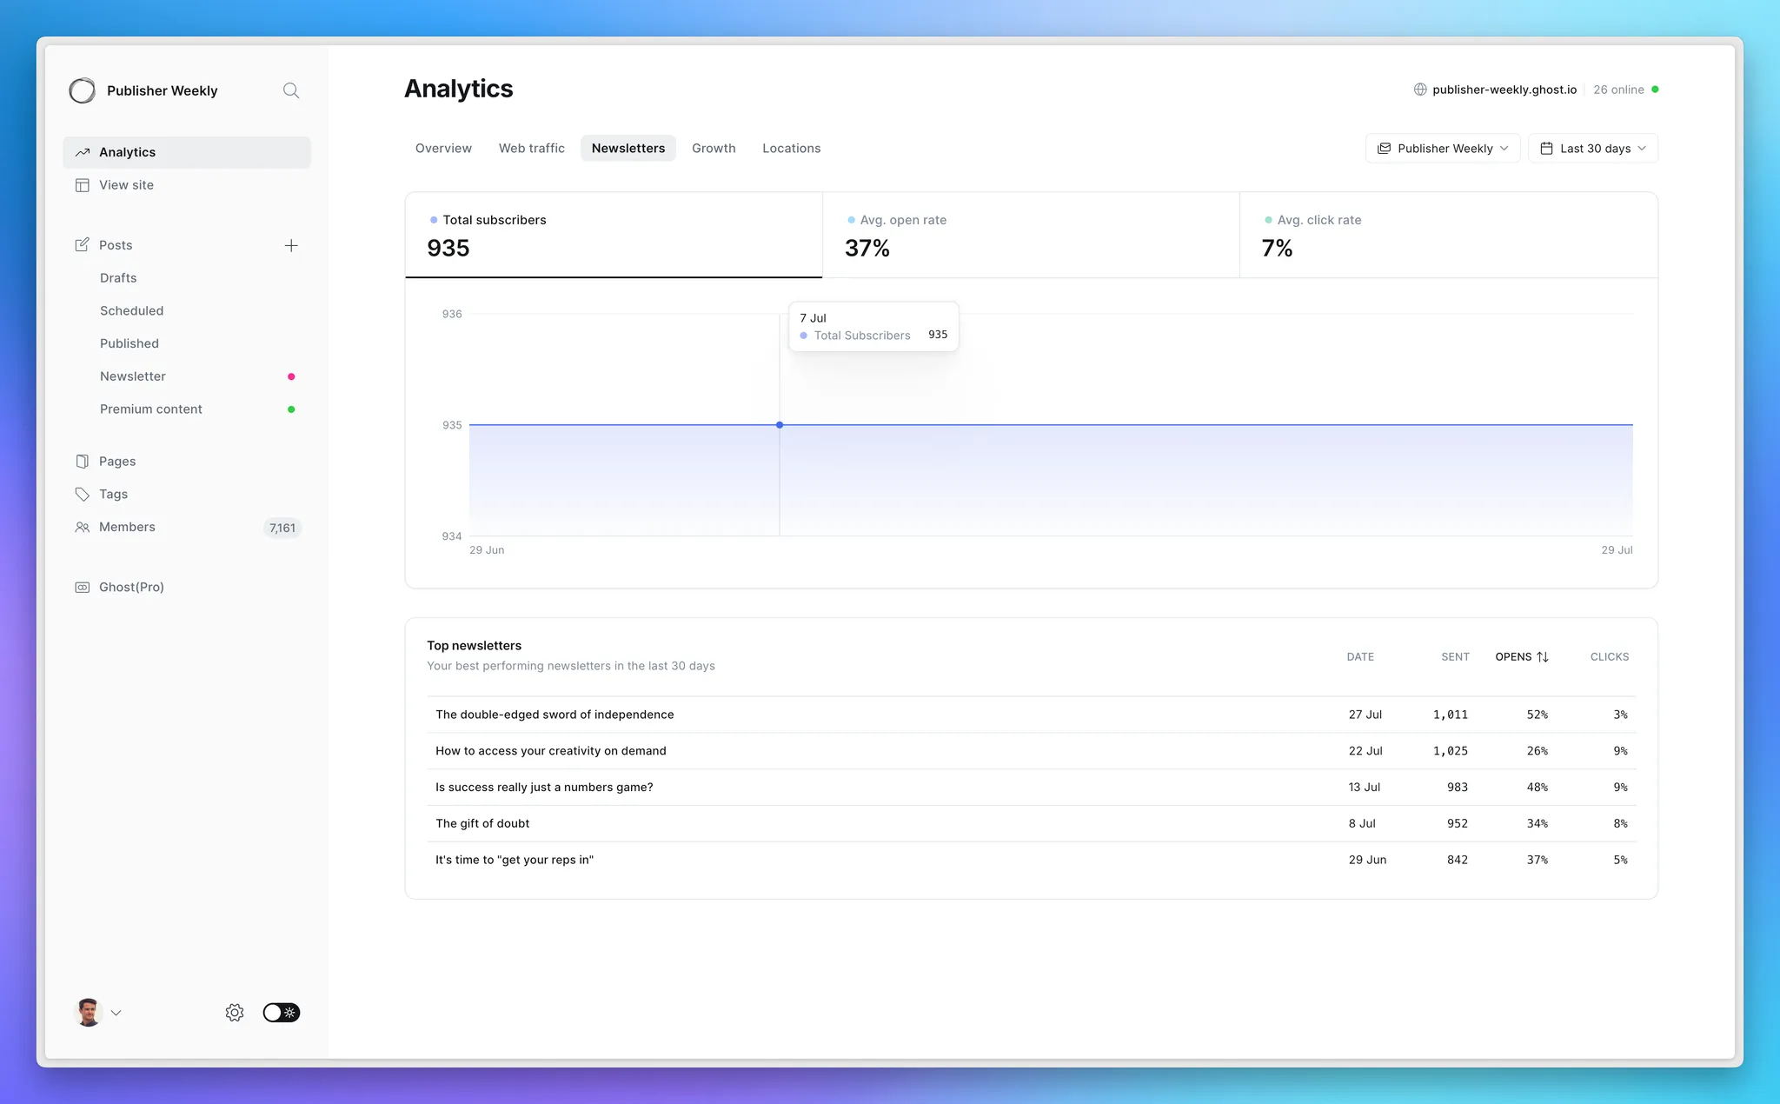The height and width of the screenshot is (1104, 1780).
Task: Toggle the dark mode switch
Action: click(282, 1013)
